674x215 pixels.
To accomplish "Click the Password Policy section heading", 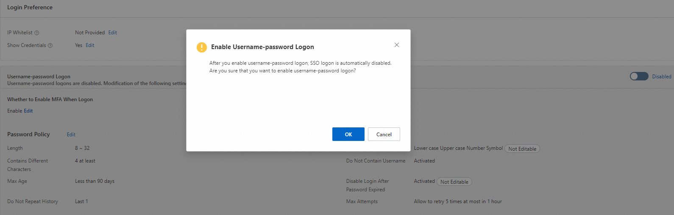I will [x=28, y=134].
